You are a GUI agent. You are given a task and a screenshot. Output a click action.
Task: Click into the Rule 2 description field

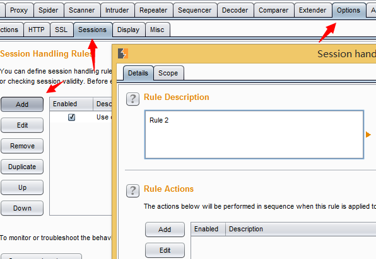254,135
